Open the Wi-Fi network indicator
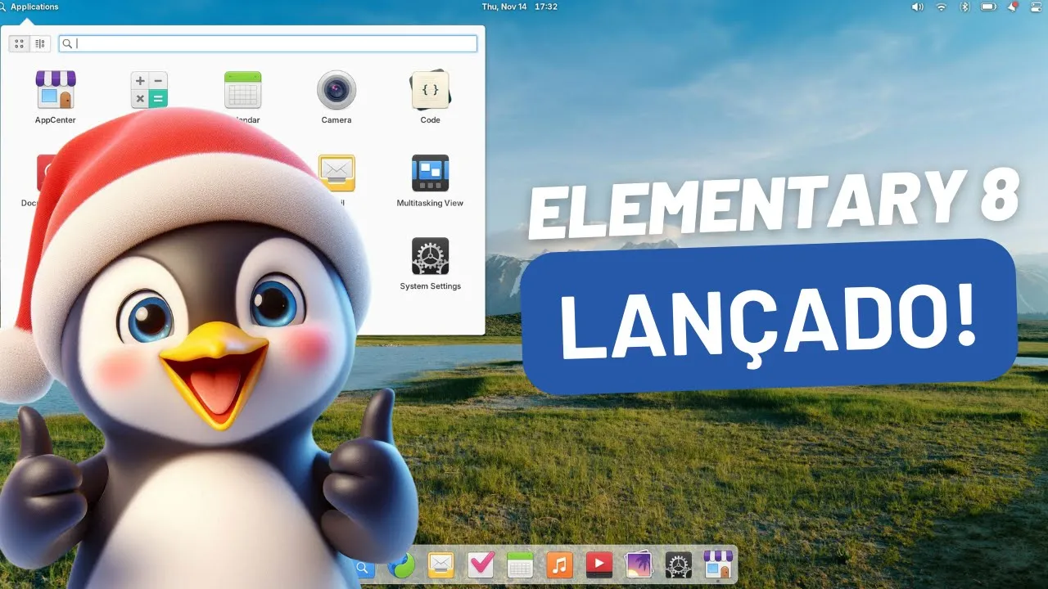The height and width of the screenshot is (589, 1048). click(x=942, y=7)
